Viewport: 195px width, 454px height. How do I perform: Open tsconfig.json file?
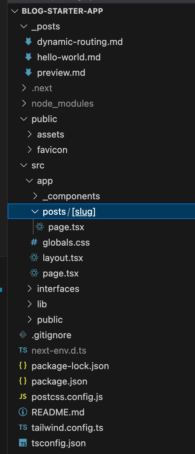click(x=59, y=443)
